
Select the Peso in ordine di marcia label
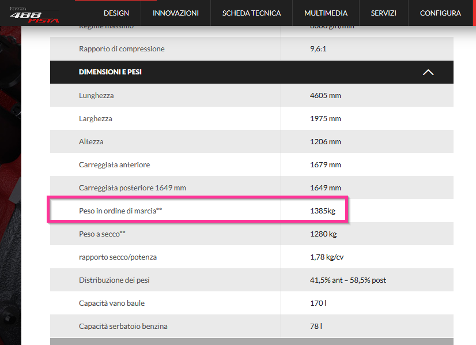click(x=120, y=211)
